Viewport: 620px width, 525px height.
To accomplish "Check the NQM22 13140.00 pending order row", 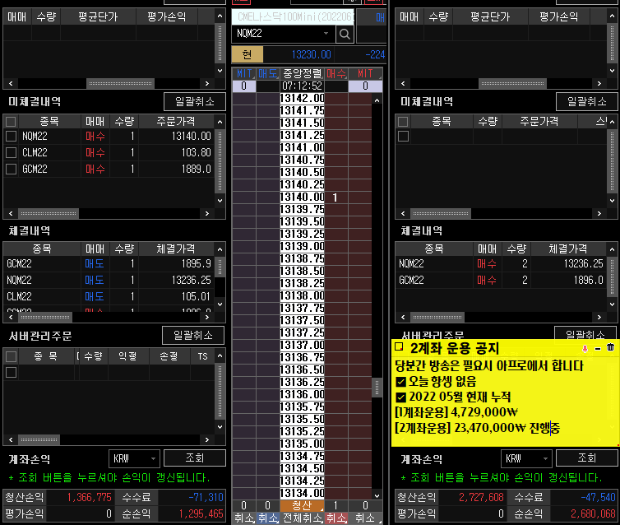I will [11, 137].
